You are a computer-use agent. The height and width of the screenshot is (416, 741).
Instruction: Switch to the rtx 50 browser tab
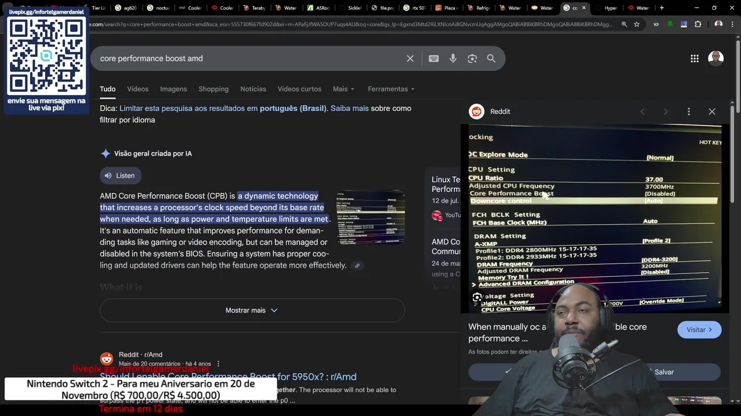click(414, 8)
